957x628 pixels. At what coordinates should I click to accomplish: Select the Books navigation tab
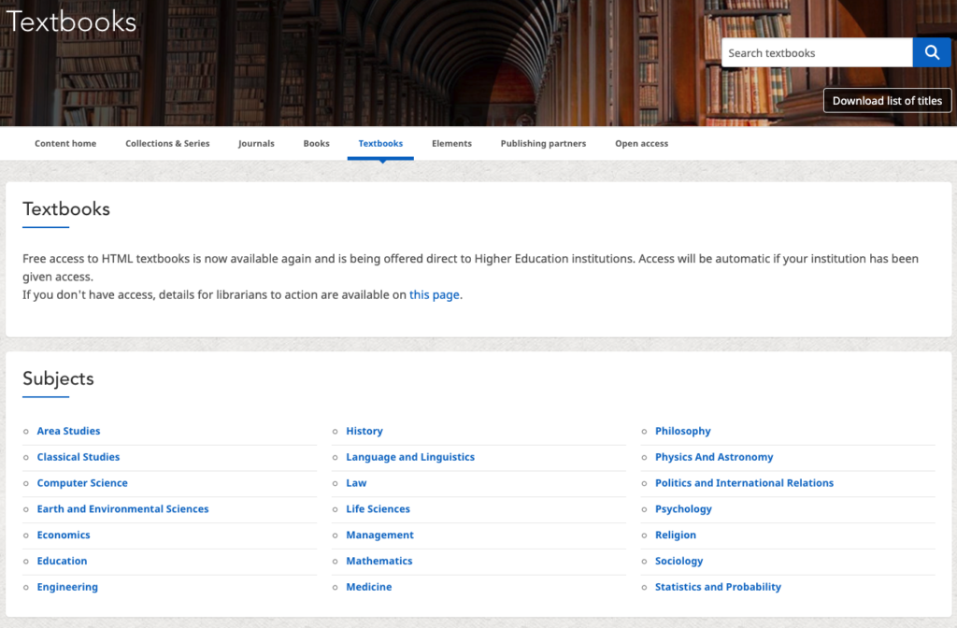(x=316, y=143)
